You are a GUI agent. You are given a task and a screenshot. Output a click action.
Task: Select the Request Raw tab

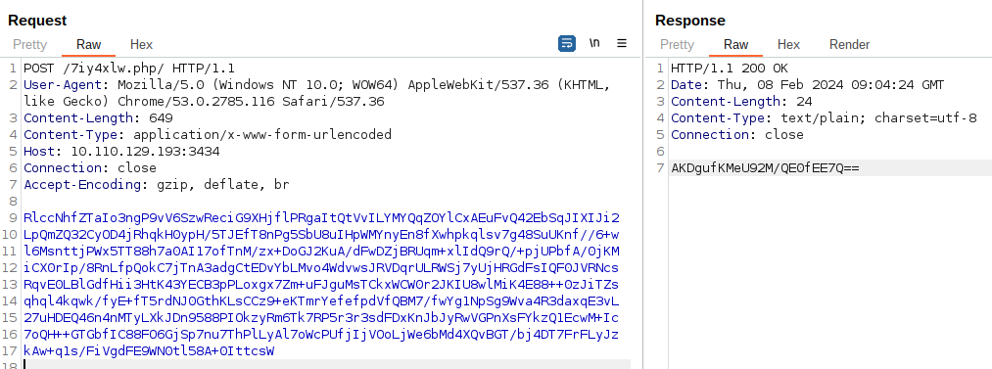tap(88, 44)
